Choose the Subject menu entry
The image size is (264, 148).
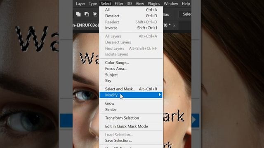point(131,75)
